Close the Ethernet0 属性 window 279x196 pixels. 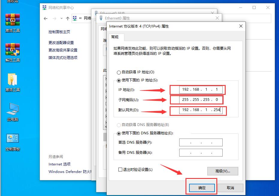[217, 18]
